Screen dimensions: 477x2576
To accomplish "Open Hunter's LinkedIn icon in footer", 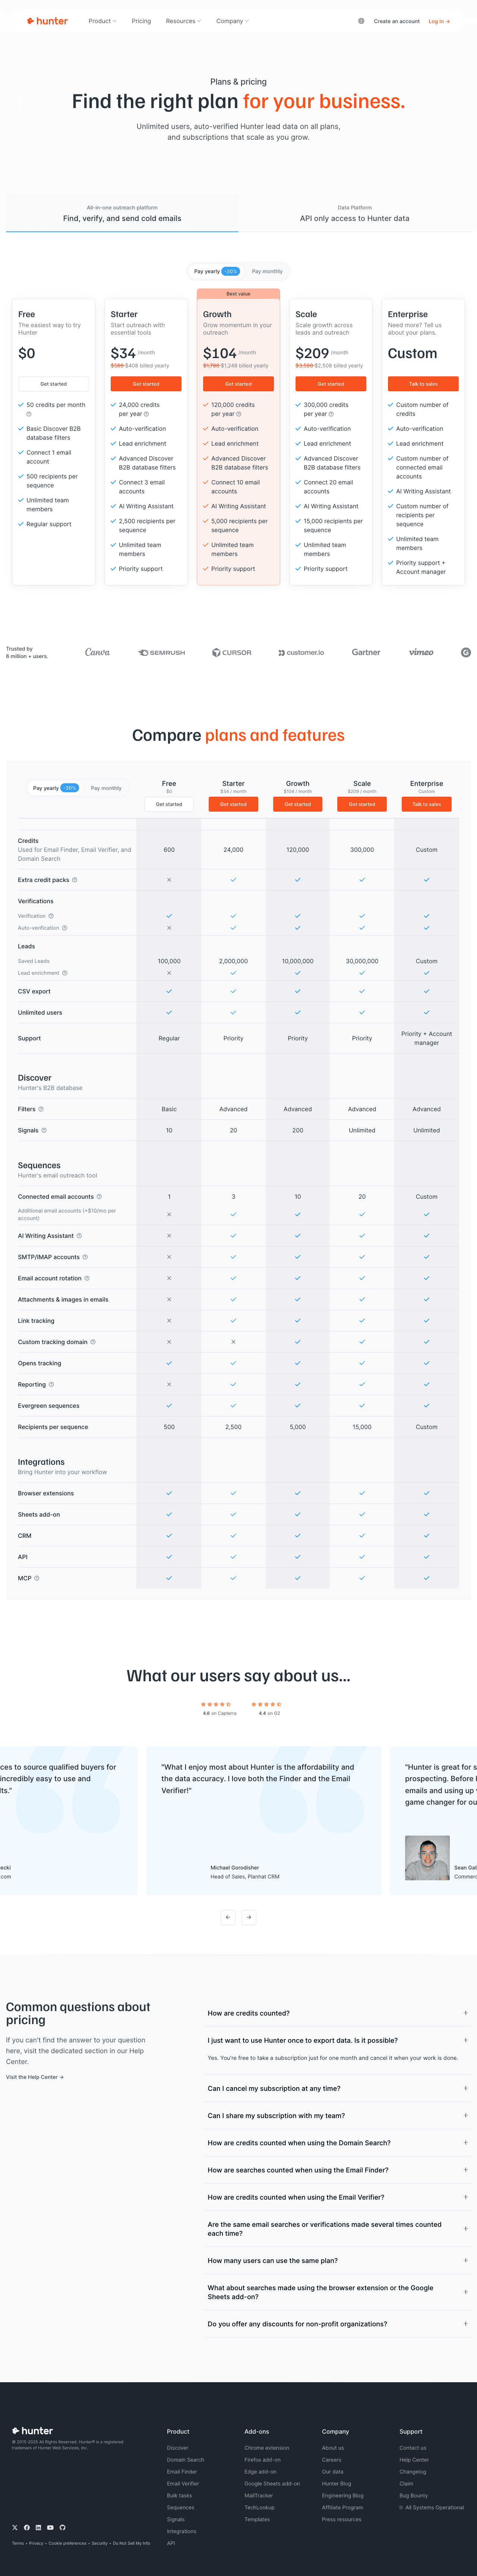I will click(x=38, y=2527).
